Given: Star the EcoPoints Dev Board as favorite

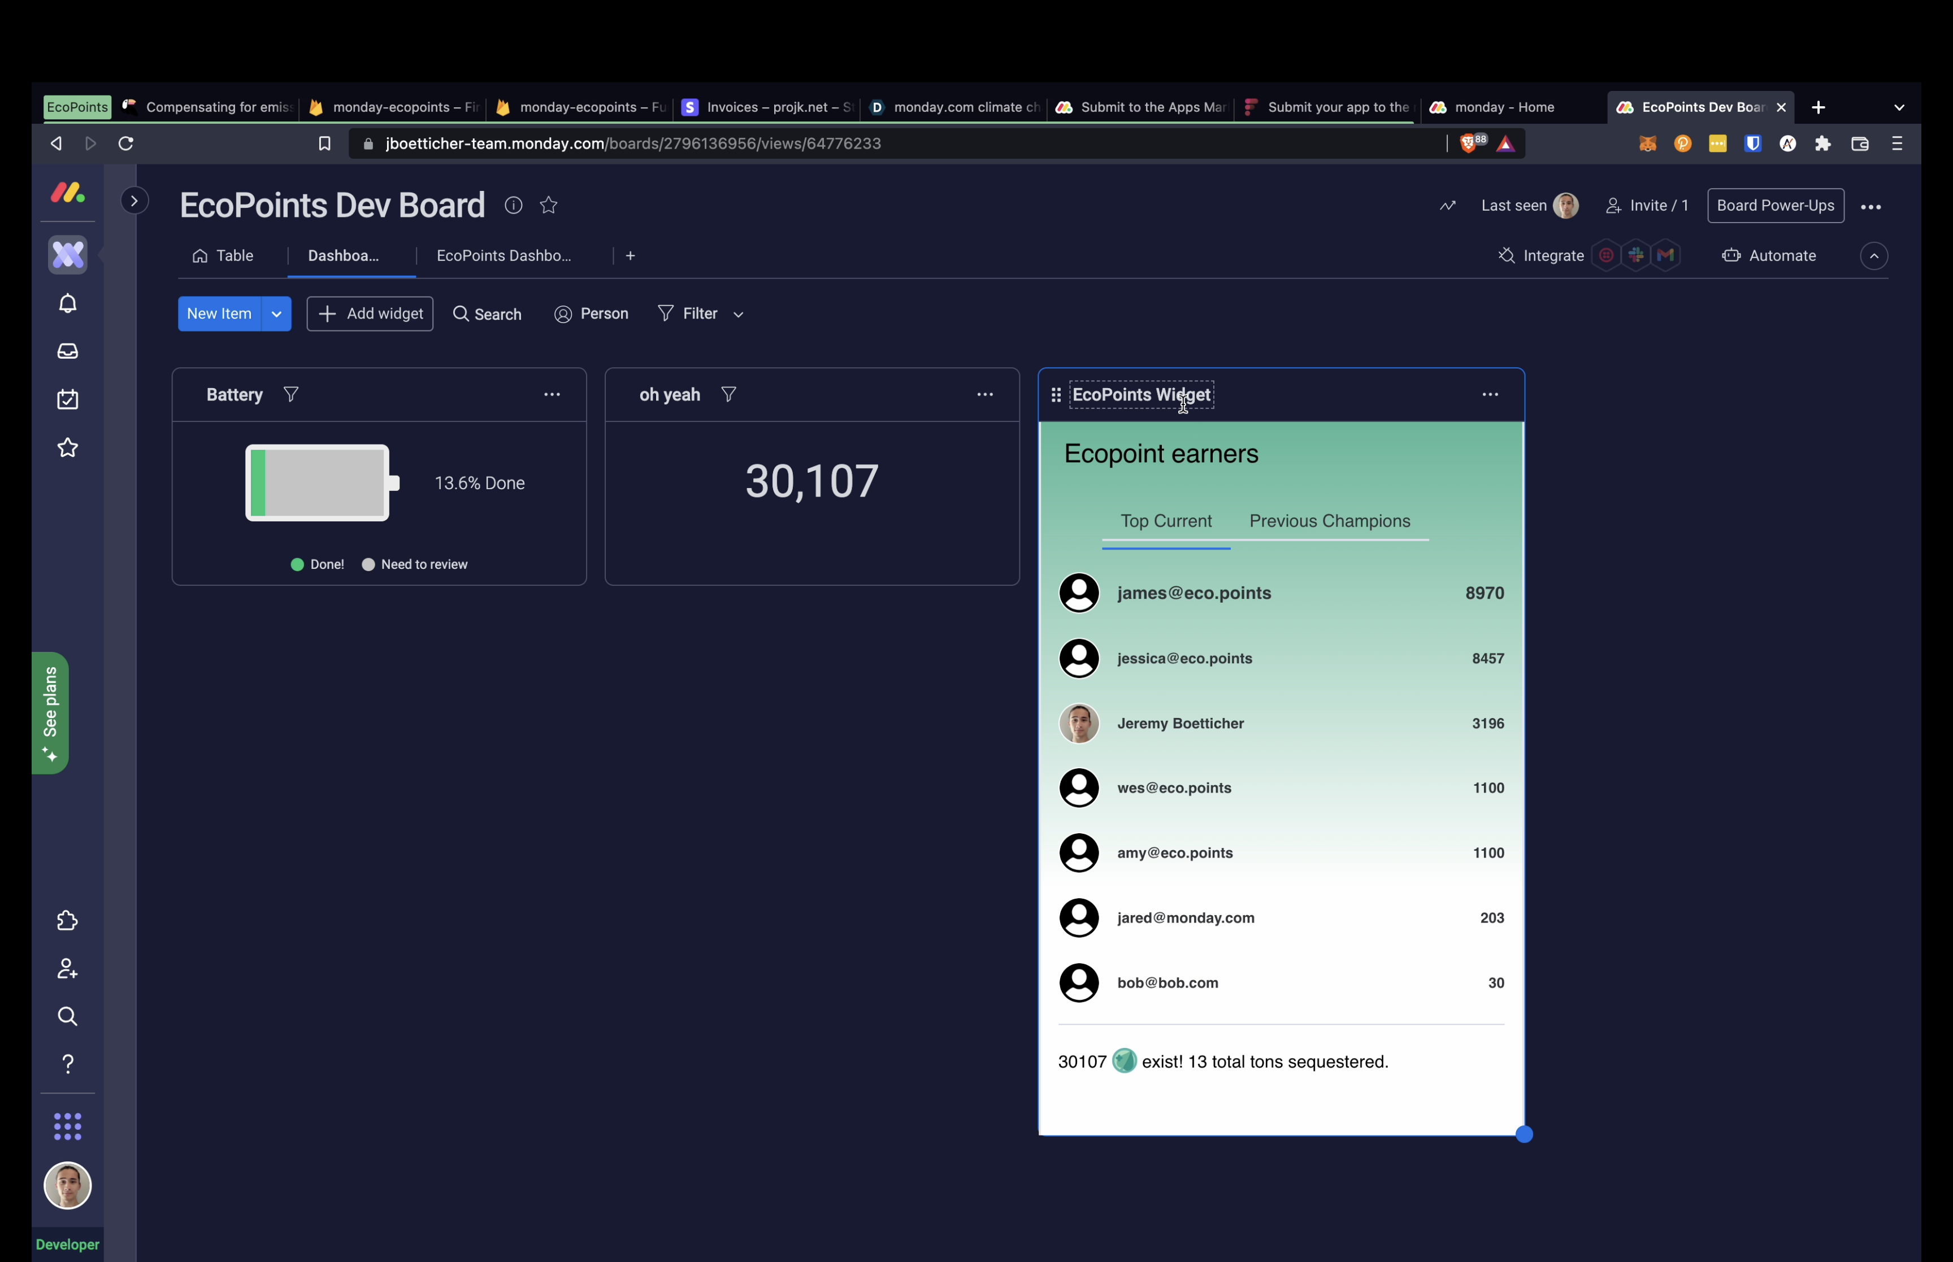Looking at the screenshot, I should click(549, 206).
